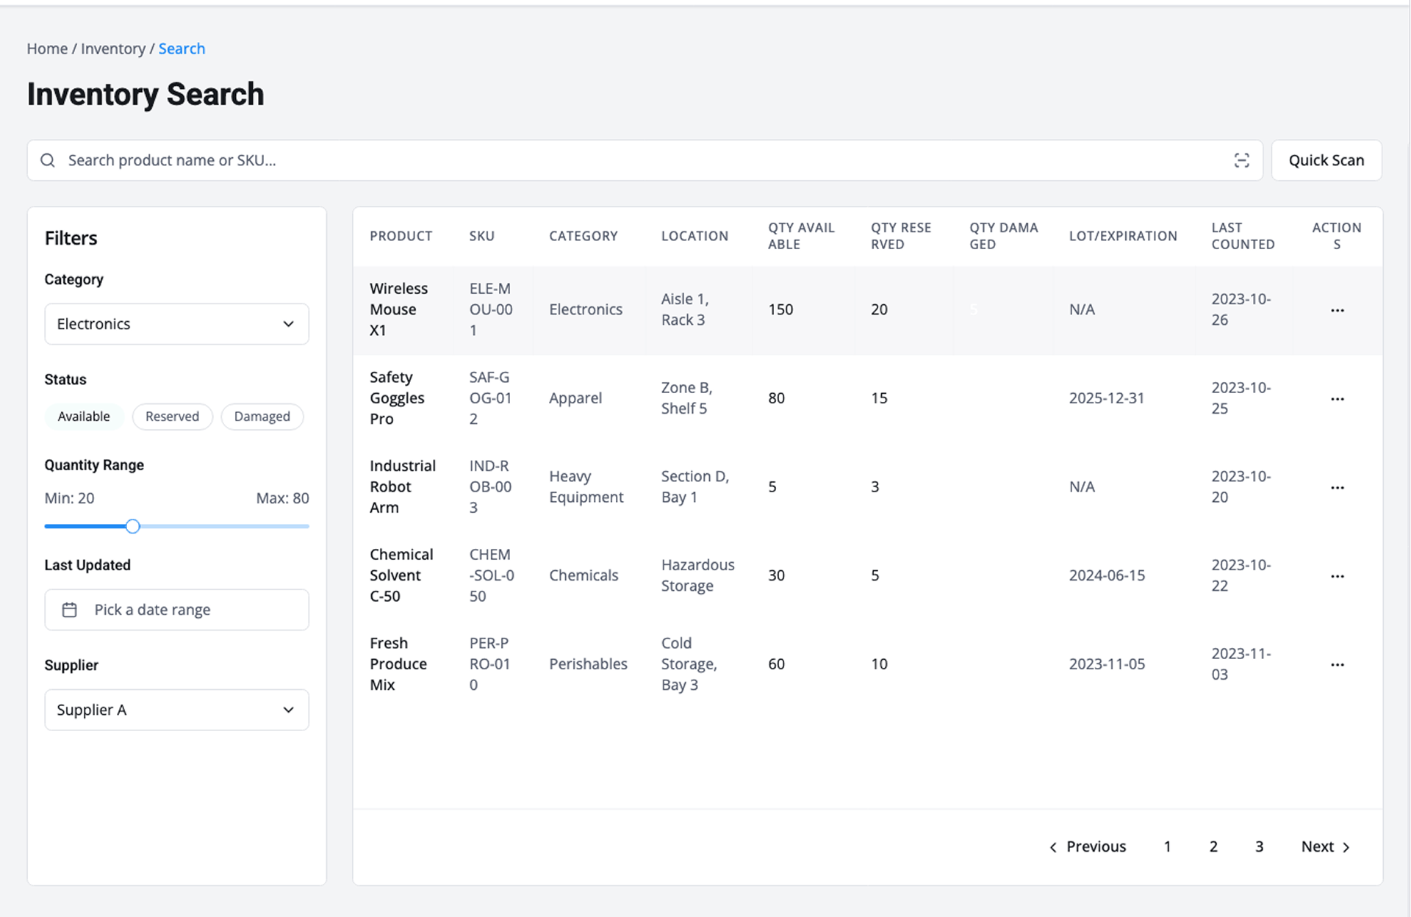This screenshot has height=917, width=1411.
Task: Focus the product name or SKU search field
Action: click(x=632, y=160)
